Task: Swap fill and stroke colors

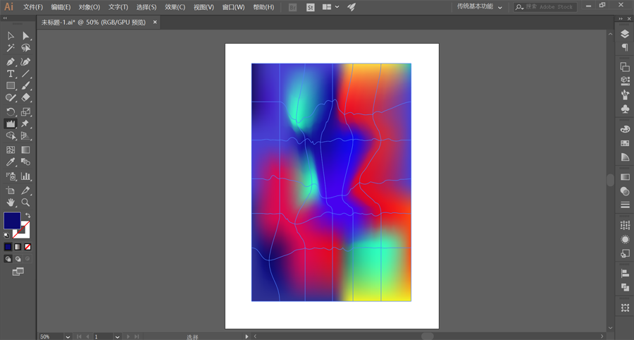Action: point(28,216)
